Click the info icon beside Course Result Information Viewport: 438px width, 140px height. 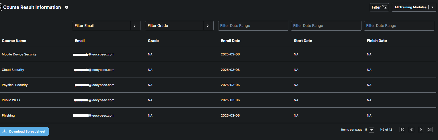(67, 7)
